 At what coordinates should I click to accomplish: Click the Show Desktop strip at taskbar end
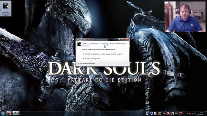pyautogui.click(x=206, y=114)
